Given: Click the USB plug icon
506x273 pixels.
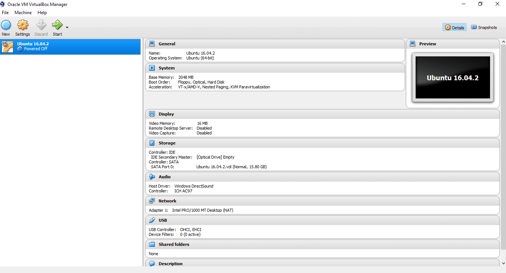Looking at the screenshot, I should pos(152,220).
